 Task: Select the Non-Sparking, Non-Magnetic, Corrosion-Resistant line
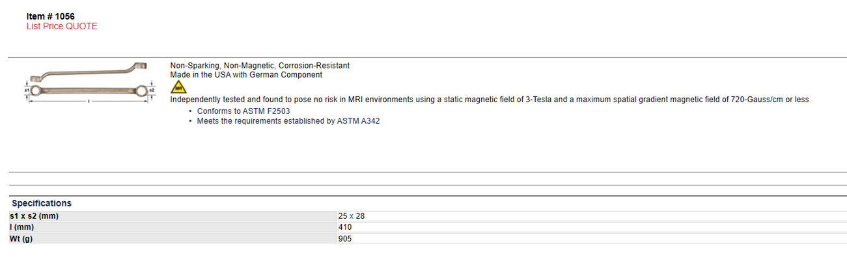coord(260,66)
